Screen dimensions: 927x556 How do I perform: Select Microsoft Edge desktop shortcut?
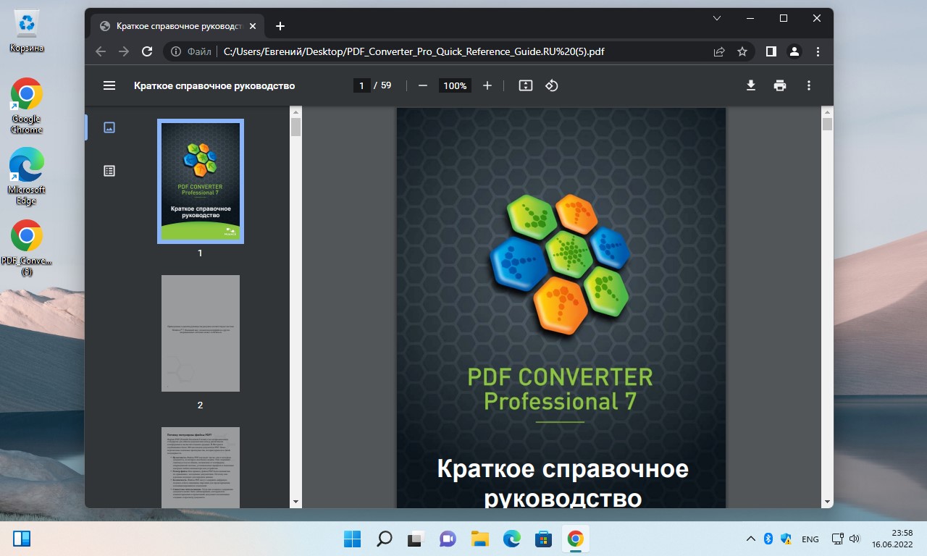[x=27, y=177]
